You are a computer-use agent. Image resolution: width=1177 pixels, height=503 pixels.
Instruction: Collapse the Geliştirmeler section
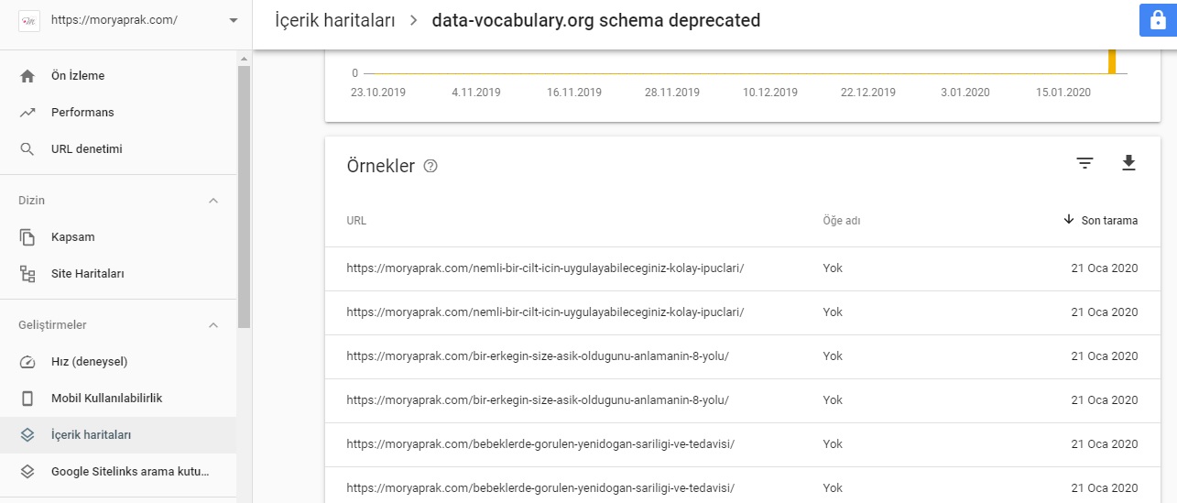pos(213,325)
